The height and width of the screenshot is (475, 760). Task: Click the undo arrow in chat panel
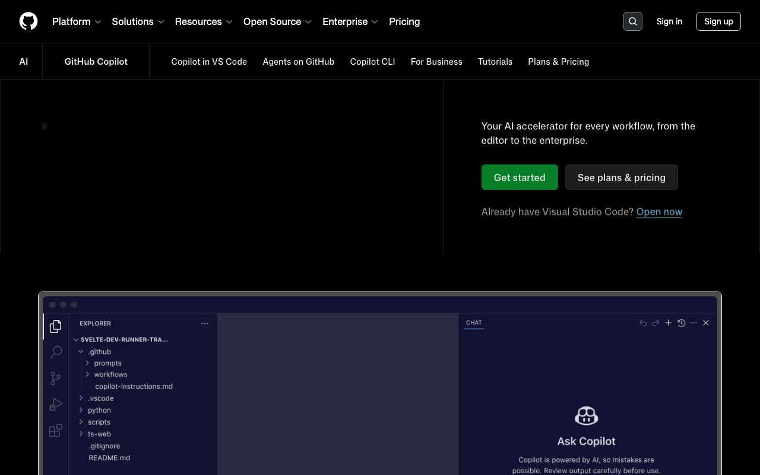pyautogui.click(x=643, y=323)
